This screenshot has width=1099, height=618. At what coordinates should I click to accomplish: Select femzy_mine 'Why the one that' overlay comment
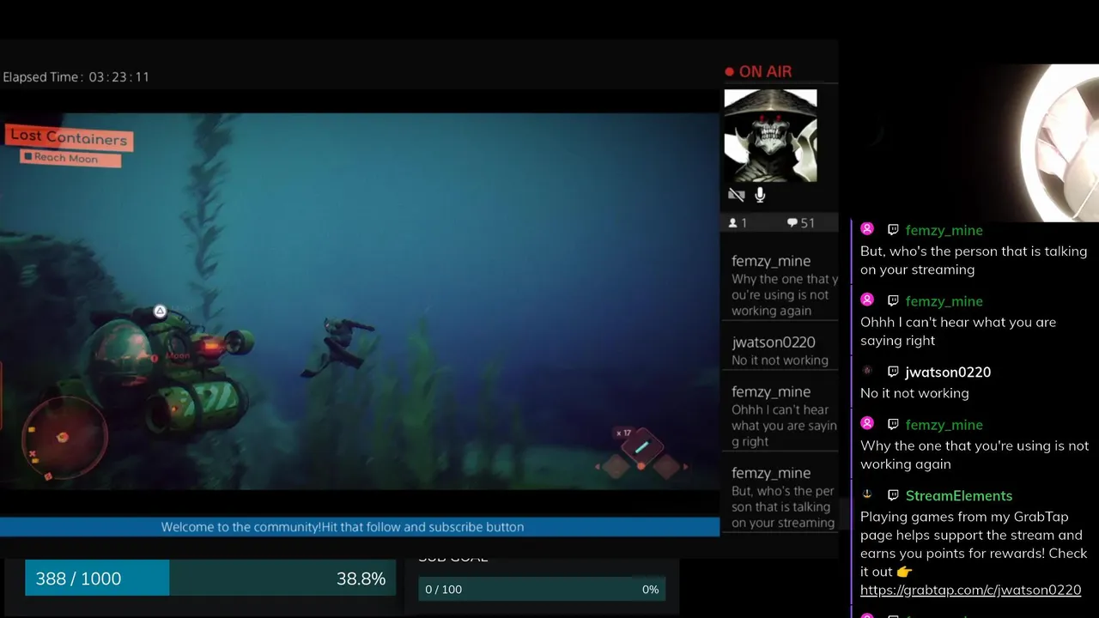pos(780,286)
